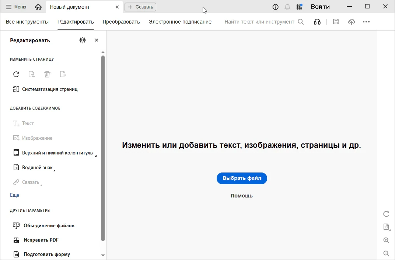
Task: Click rotate view icon on right rail
Action: click(386, 214)
